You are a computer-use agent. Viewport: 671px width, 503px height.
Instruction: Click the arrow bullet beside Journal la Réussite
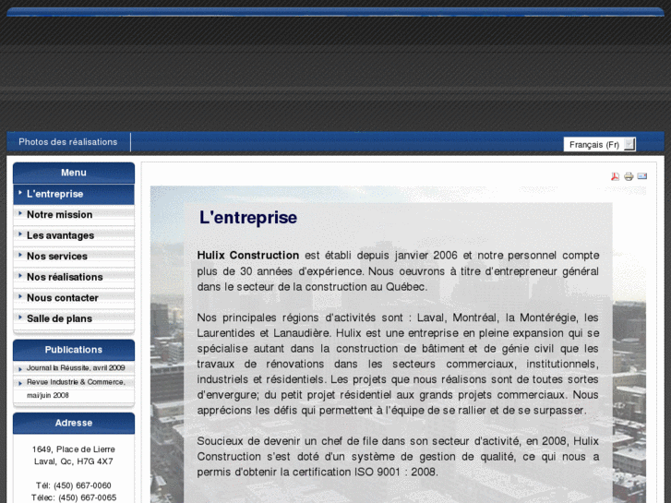[x=20, y=369]
